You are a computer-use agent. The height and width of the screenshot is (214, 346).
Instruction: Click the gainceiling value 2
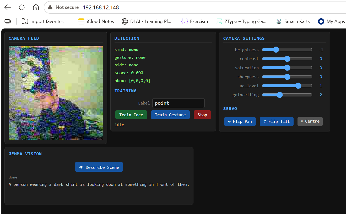pos(321,95)
